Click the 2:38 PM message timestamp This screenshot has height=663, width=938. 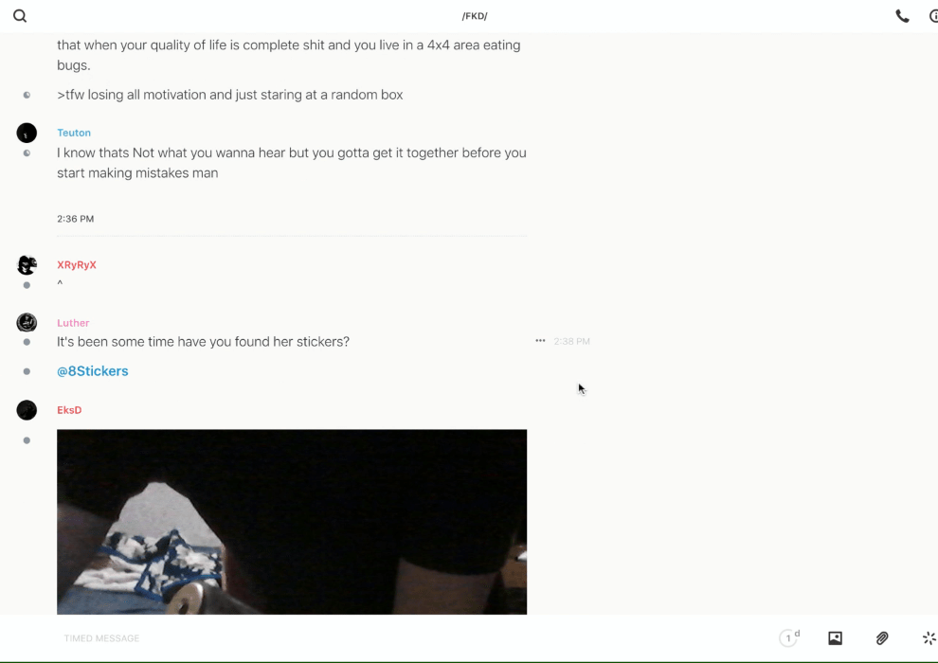572,341
